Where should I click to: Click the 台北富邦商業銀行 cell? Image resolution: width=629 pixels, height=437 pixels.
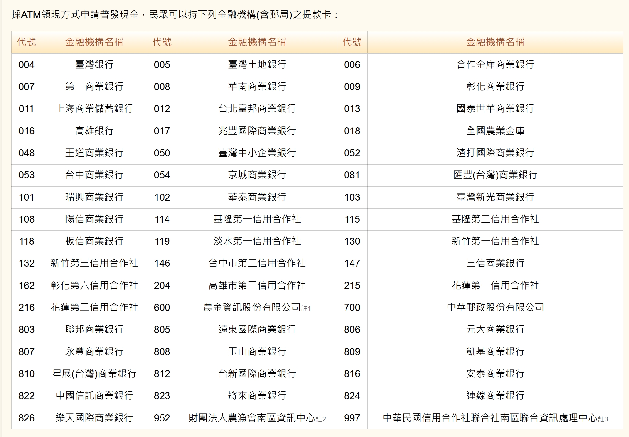(257, 109)
